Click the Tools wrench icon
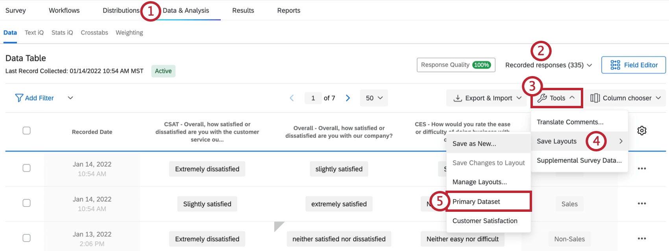The image size is (669, 251). click(542, 98)
